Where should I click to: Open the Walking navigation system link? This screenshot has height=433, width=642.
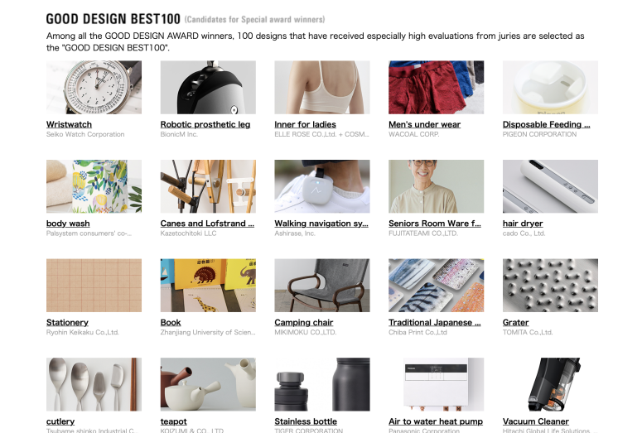point(321,224)
